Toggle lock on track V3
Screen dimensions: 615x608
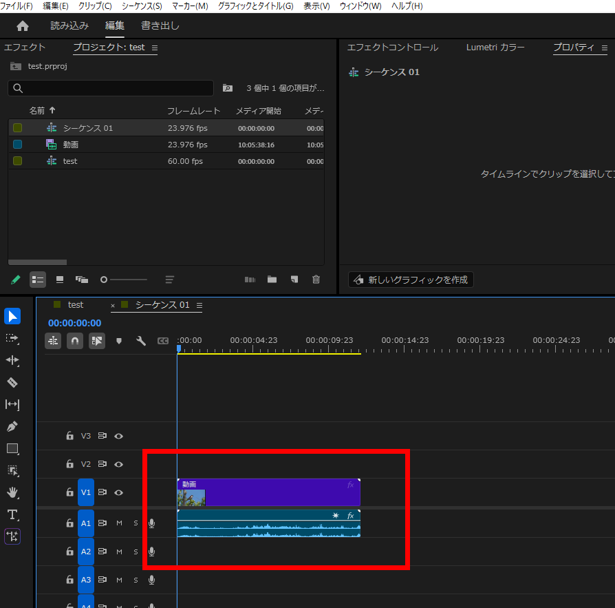69,436
